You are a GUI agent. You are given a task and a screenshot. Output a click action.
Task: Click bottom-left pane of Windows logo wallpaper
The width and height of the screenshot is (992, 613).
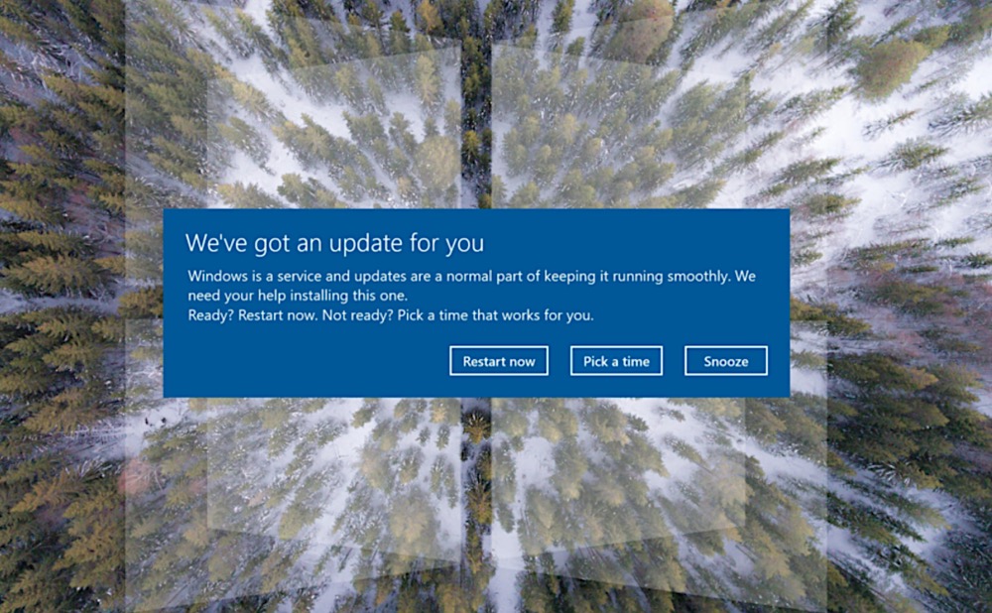[x=337, y=486]
